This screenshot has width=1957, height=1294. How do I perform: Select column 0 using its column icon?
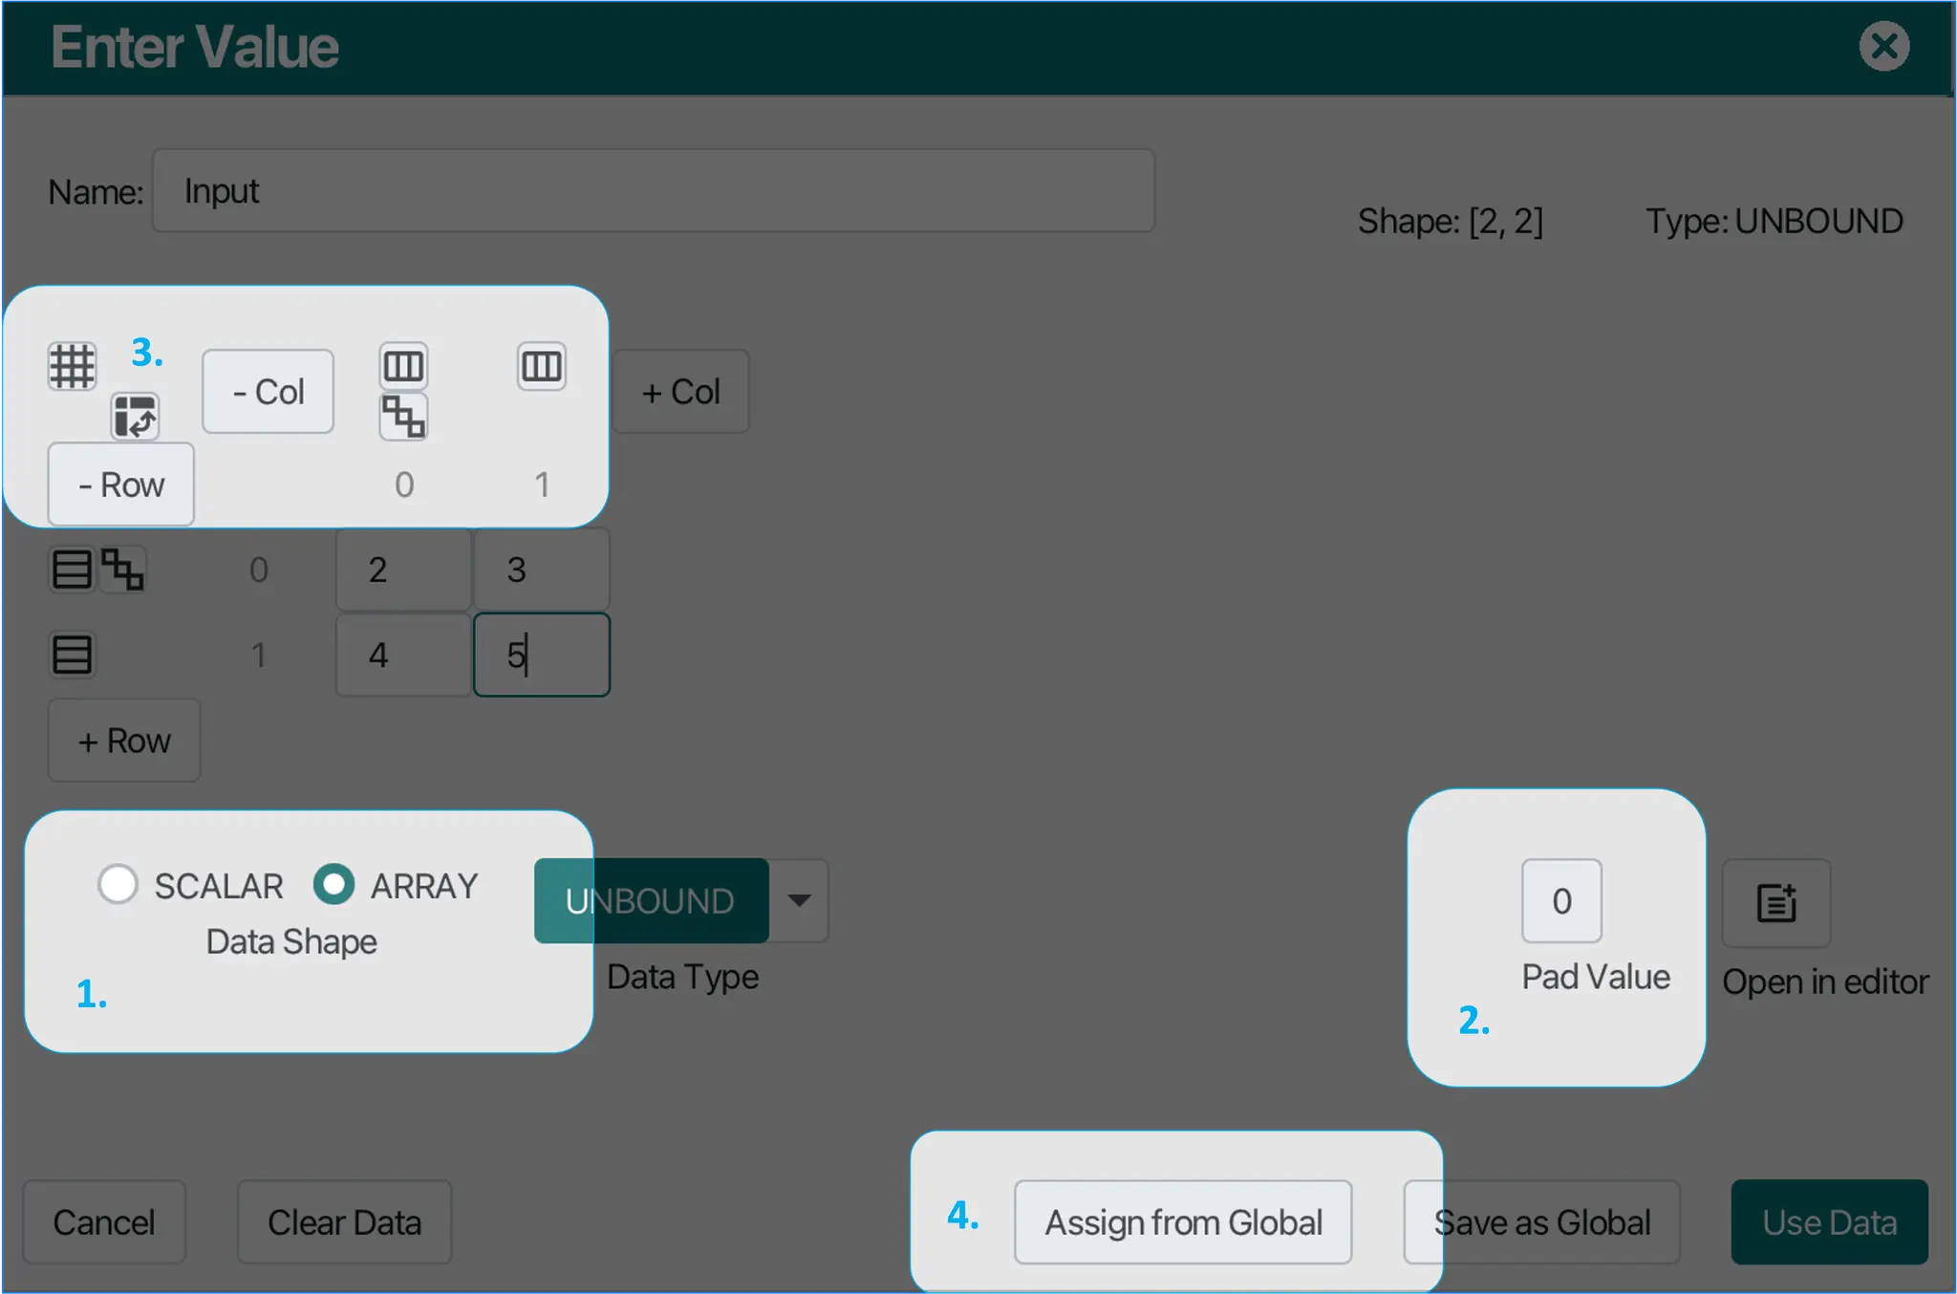click(403, 366)
